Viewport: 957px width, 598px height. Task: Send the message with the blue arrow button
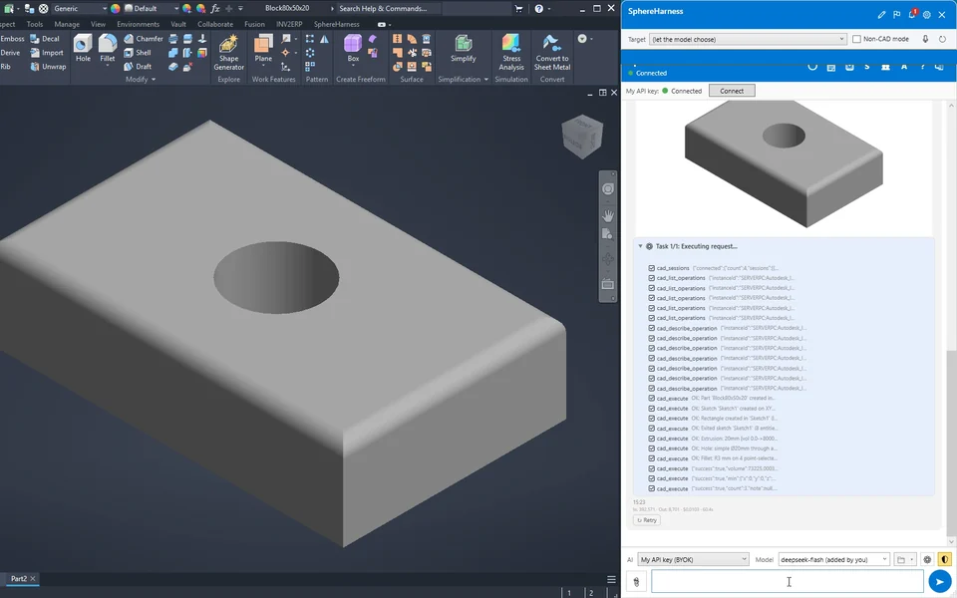pos(940,581)
